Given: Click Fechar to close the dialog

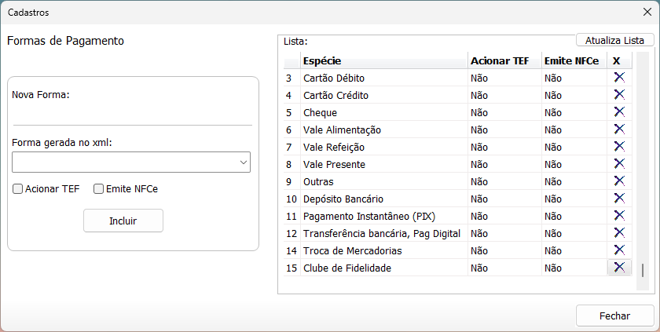Looking at the screenshot, I should click(x=614, y=316).
